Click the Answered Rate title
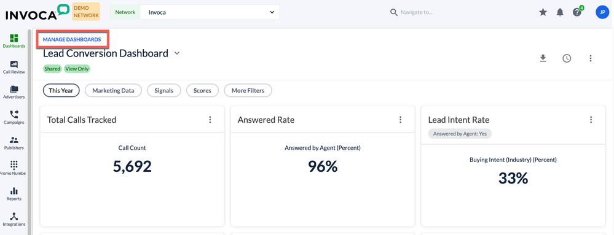614x235 pixels. coord(266,120)
